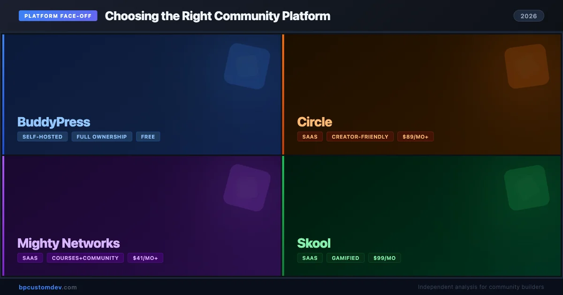Click the main title Choosing the Right Community Platform

[x=217, y=15]
